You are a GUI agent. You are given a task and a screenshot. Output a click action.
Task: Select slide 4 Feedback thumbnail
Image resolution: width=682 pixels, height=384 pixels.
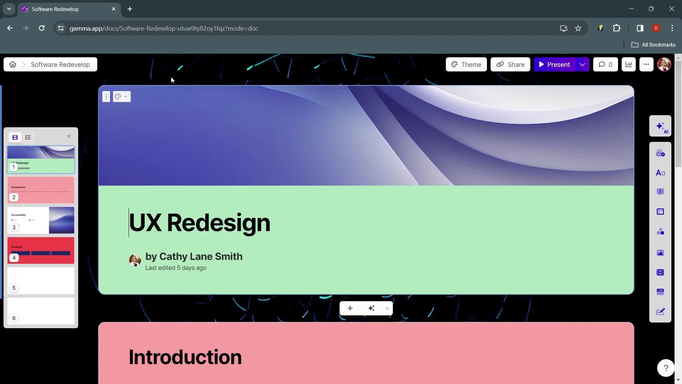coord(41,250)
